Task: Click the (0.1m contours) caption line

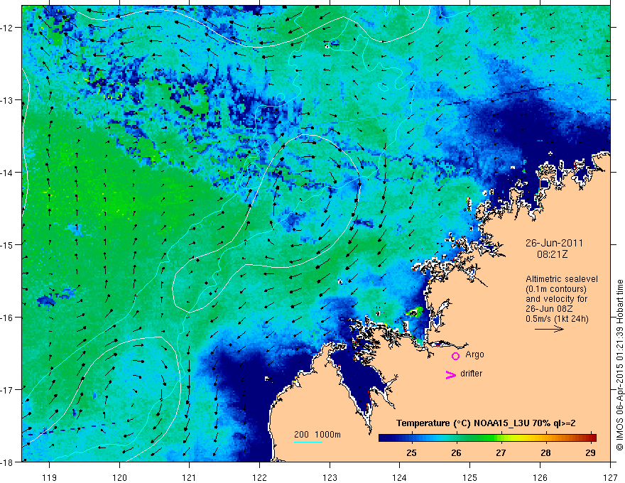Action: point(556,289)
